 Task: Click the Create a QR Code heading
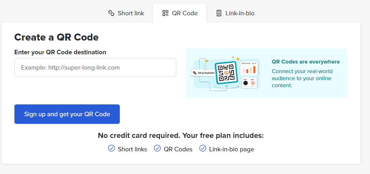click(56, 37)
